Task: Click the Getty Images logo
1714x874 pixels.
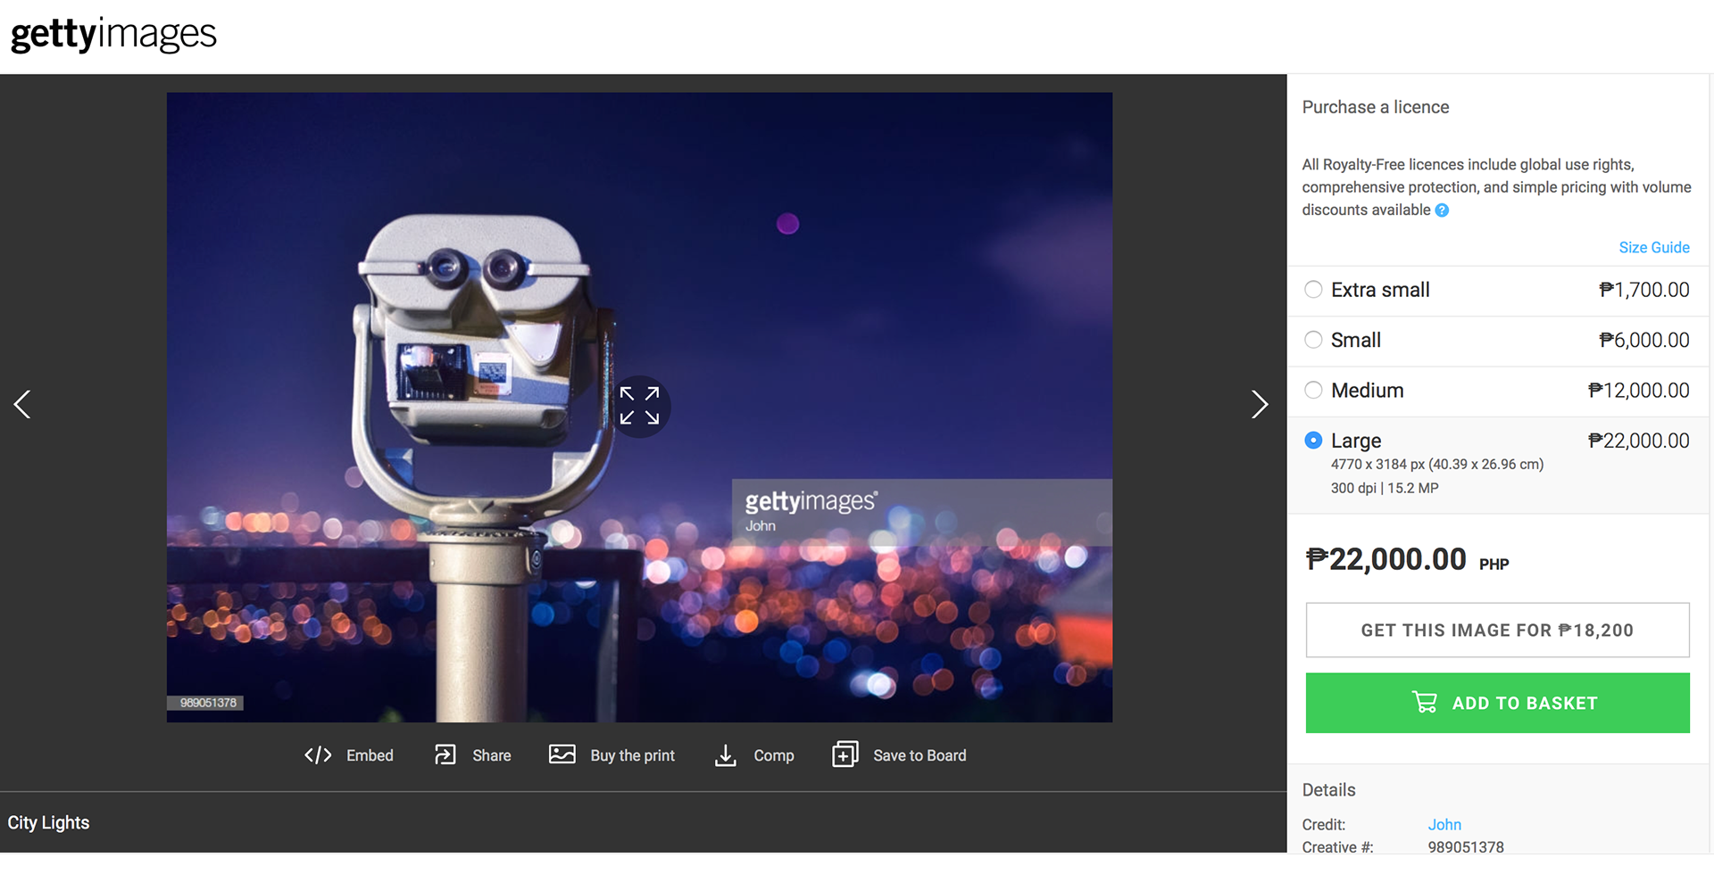Action: click(113, 35)
